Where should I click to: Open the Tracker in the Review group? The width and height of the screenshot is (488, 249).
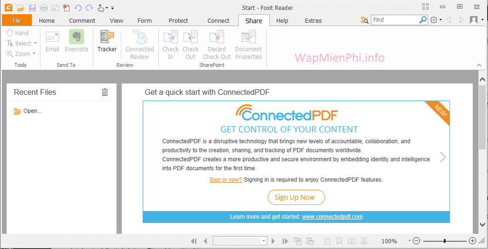pyautogui.click(x=107, y=41)
